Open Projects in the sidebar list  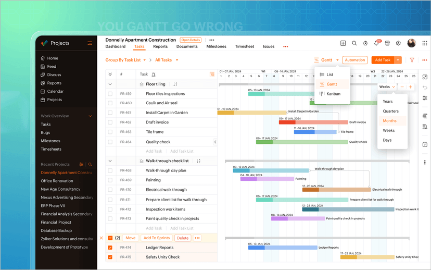click(51, 100)
